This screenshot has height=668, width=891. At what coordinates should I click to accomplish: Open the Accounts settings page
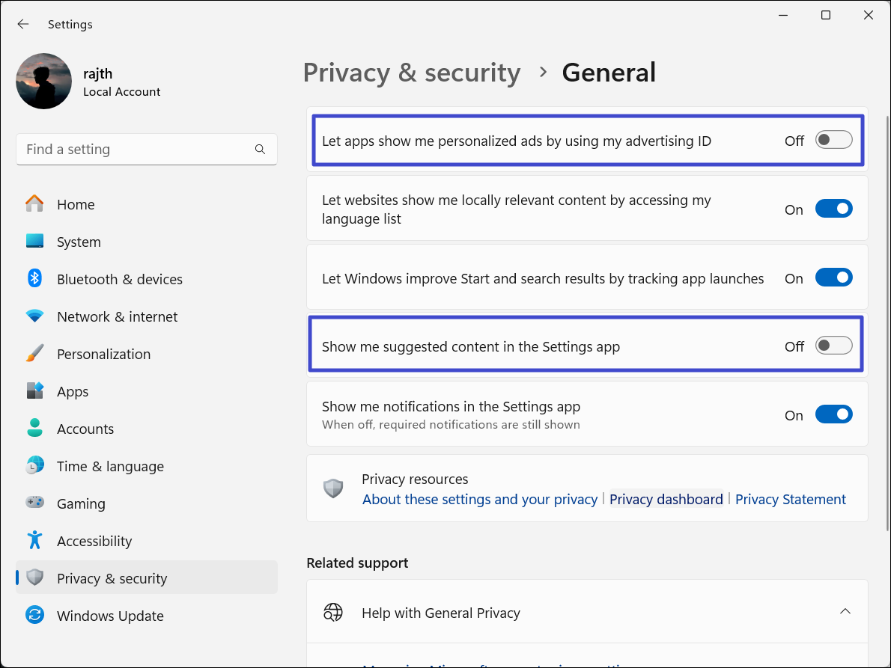click(85, 429)
